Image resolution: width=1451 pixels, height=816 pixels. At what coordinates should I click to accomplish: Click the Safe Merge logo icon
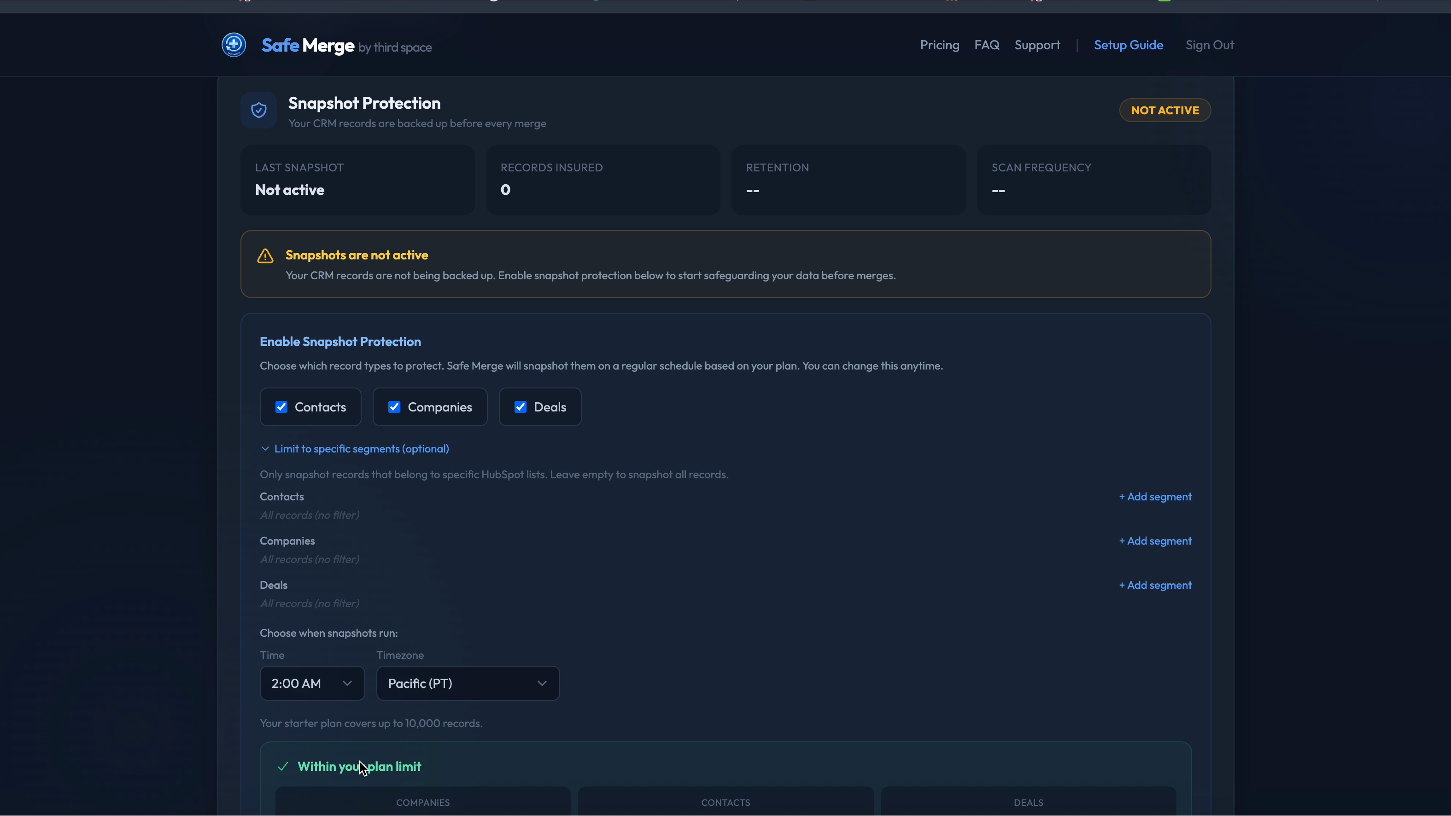point(234,45)
